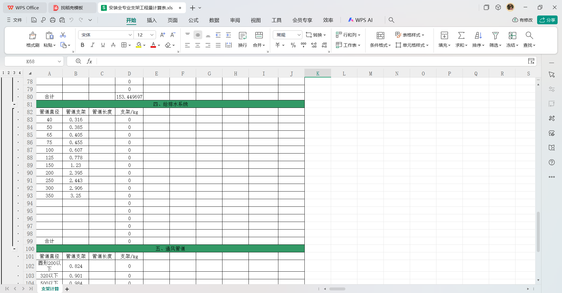Click the 条件格式 (Conditional Format) button

pyautogui.click(x=380, y=40)
